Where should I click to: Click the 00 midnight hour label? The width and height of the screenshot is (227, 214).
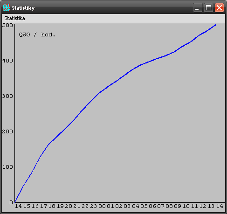[x=102, y=206]
